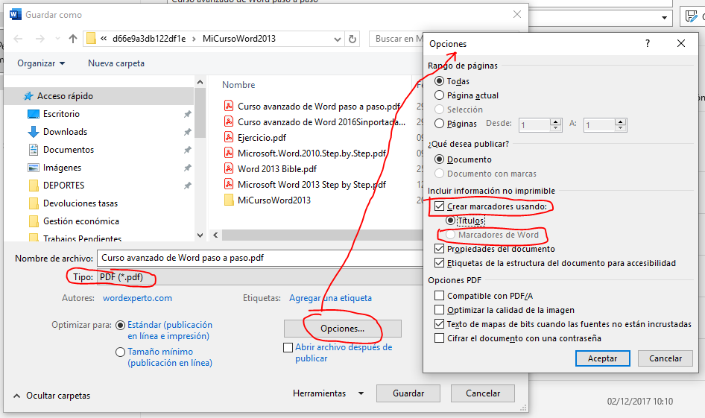Open Imágenes in the sidebar

[x=62, y=168]
